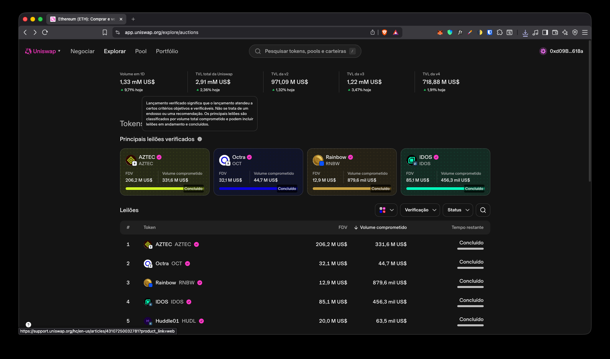The width and height of the screenshot is (610, 359).
Task: Click the Octra token icon in table
Action: 148,264
